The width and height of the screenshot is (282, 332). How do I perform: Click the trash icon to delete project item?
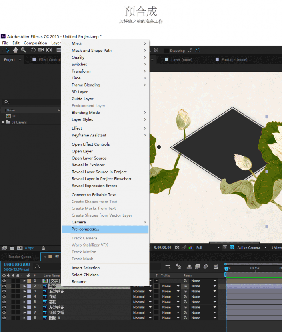click(x=43, y=248)
